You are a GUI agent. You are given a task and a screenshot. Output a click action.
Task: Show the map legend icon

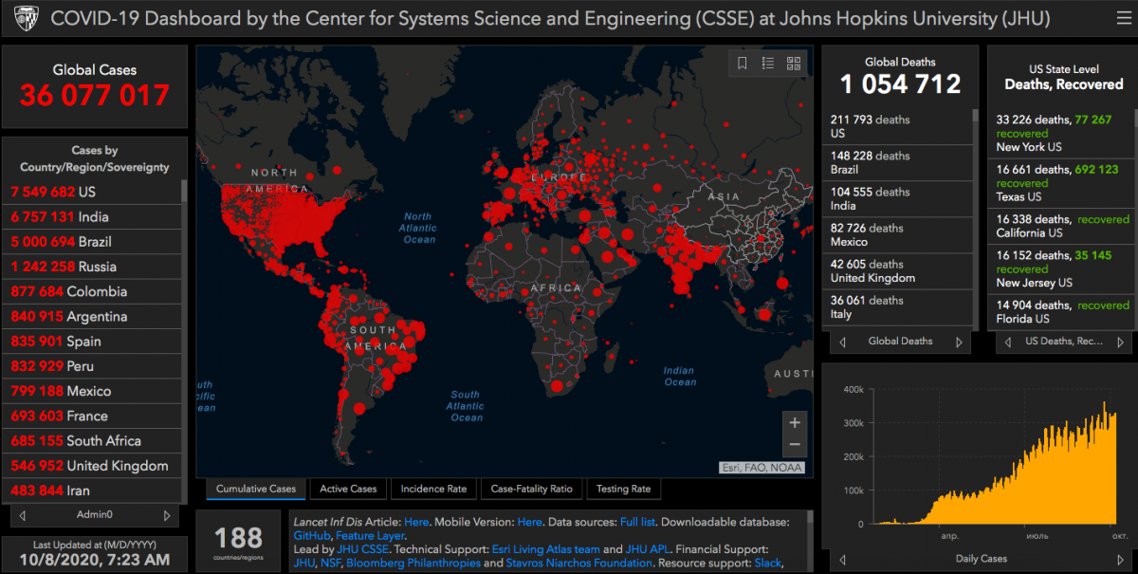(x=768, y=64)
